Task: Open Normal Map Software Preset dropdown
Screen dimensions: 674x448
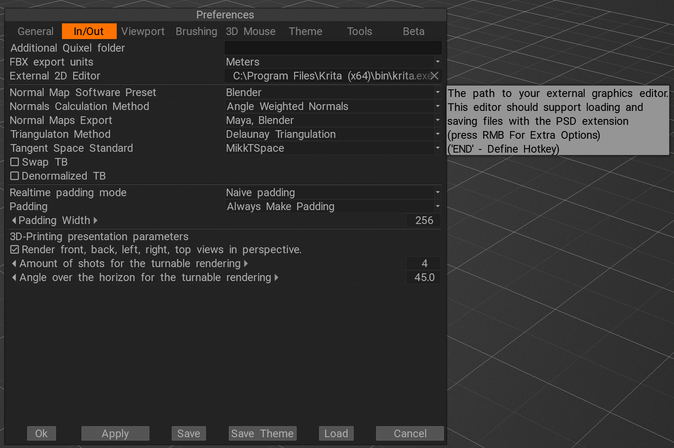Action: coord(333,92)
